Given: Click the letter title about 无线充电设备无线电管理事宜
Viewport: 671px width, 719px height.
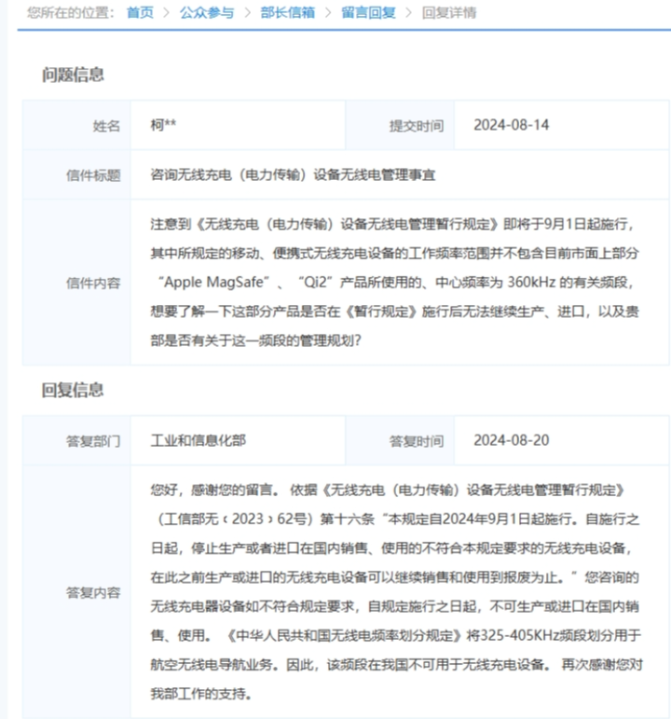Looking at the screenshot, I should (x=293, y=174).
